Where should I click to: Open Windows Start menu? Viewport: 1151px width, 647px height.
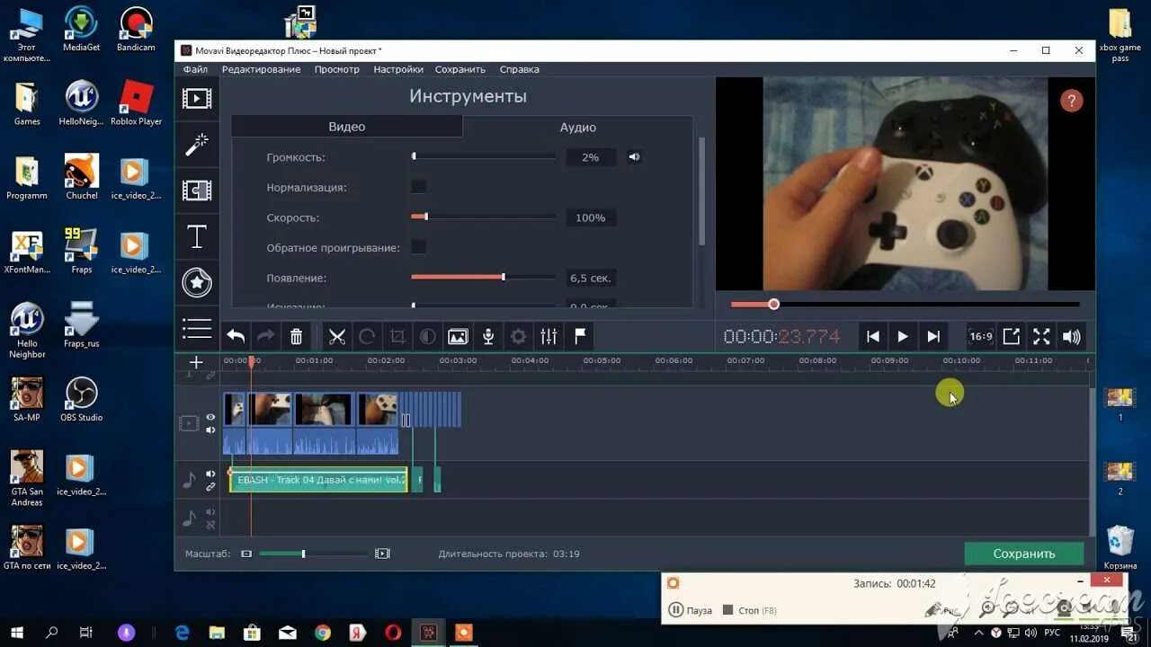[16, 633]
